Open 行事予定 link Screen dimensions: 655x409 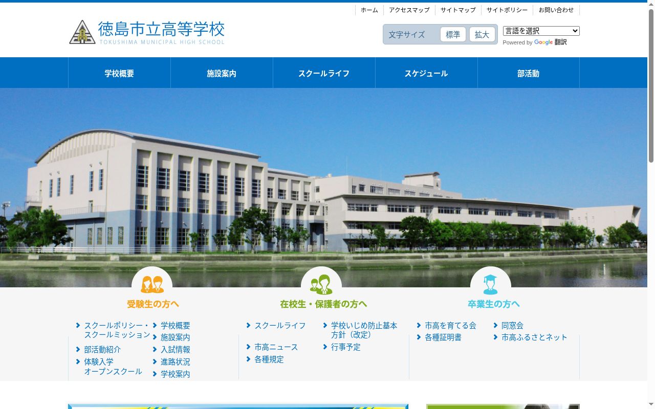(x=346, y=347)
